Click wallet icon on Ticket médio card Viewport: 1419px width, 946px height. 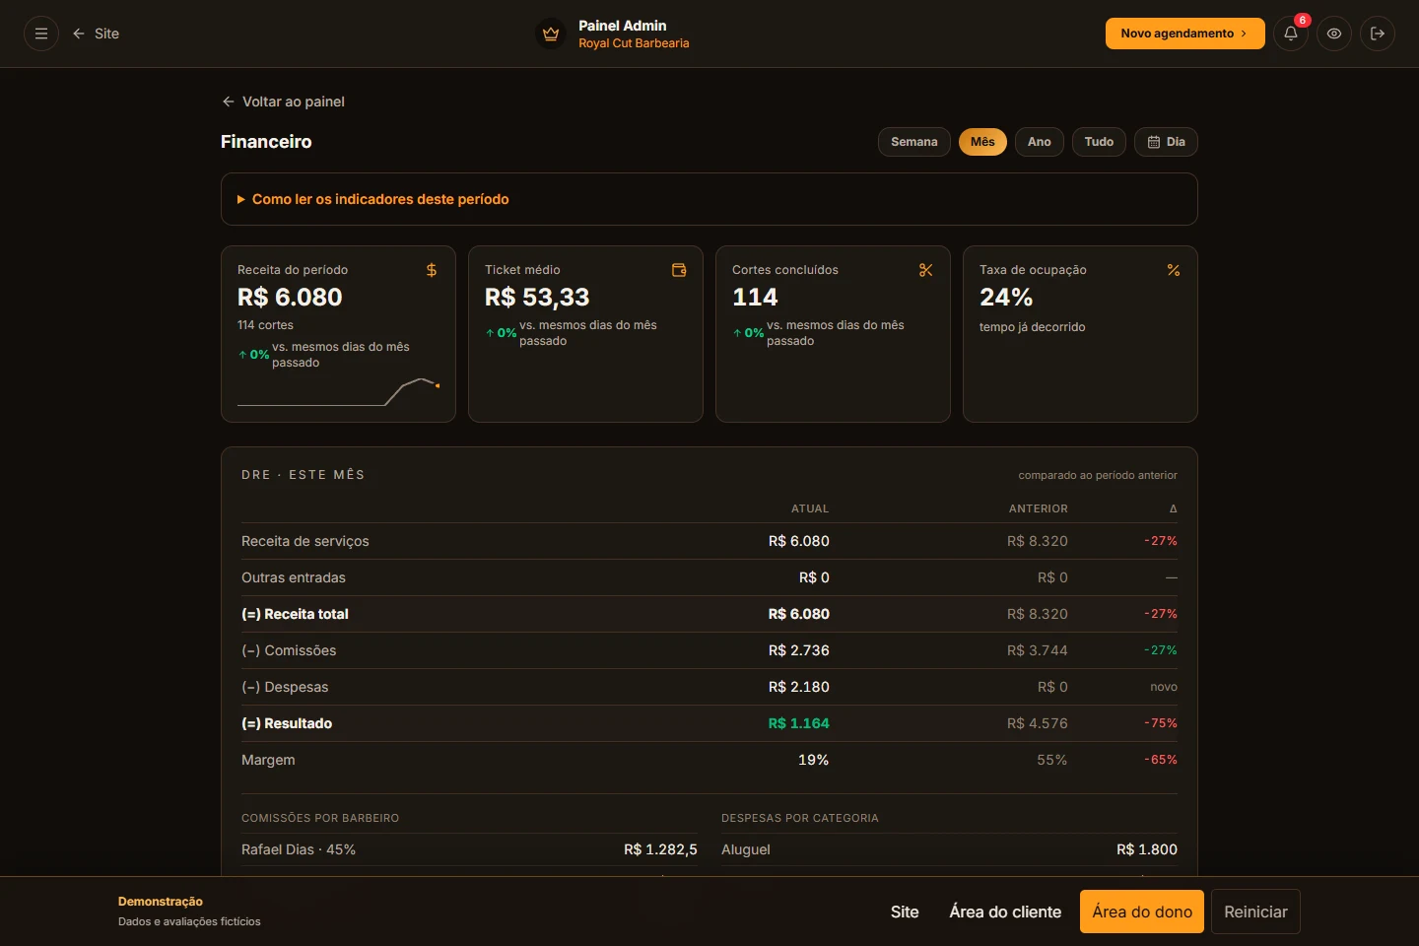pyautogui.click(x=679, y=270)
